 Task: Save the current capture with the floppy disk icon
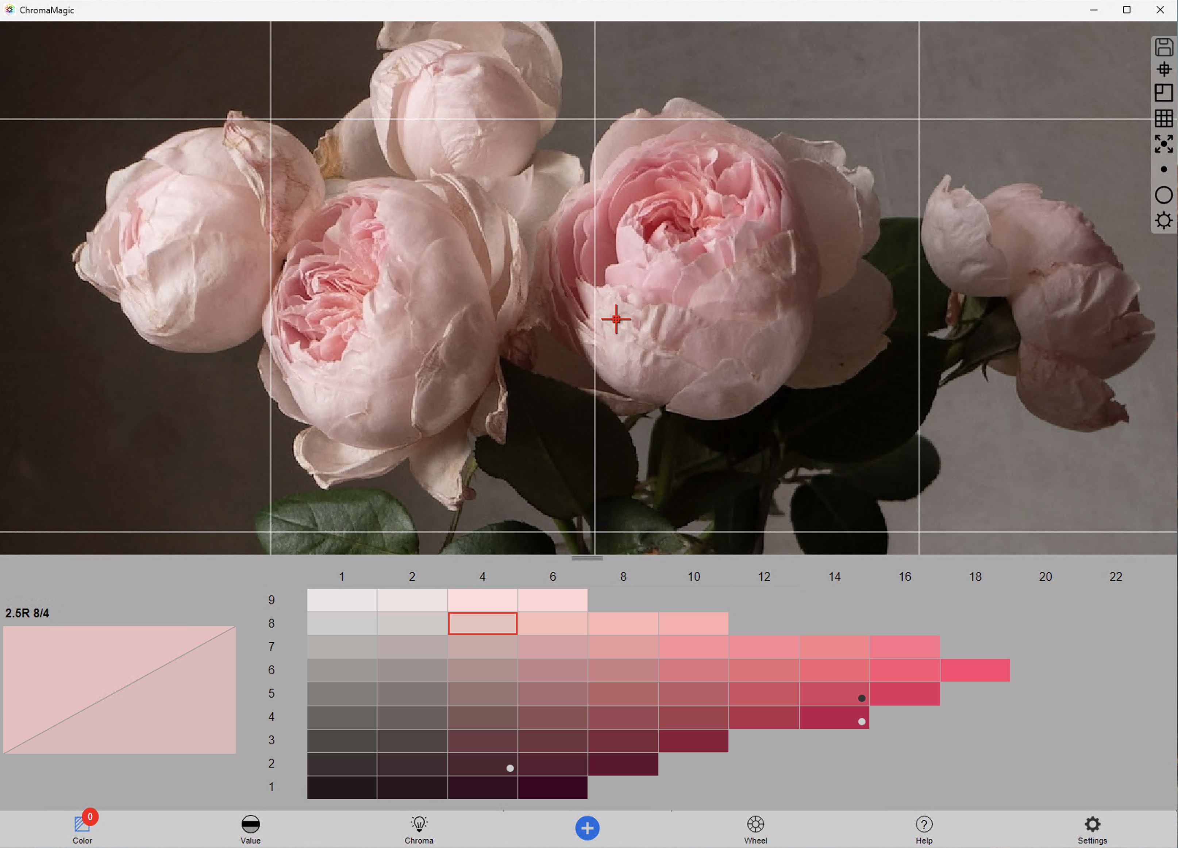(1163, 47)
